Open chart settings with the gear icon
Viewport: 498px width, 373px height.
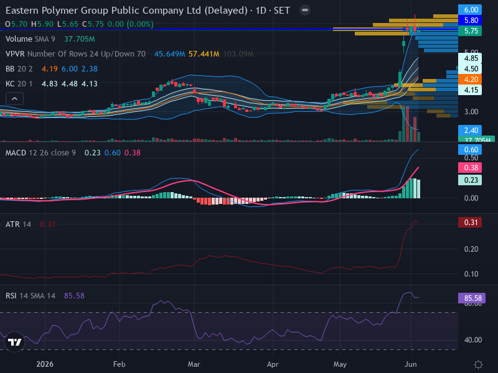pos(478,364)
